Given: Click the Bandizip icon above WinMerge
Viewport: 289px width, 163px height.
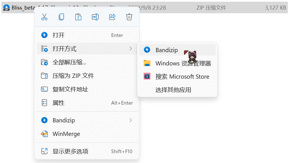Looking at the screenshot, I should coord(44,120).
